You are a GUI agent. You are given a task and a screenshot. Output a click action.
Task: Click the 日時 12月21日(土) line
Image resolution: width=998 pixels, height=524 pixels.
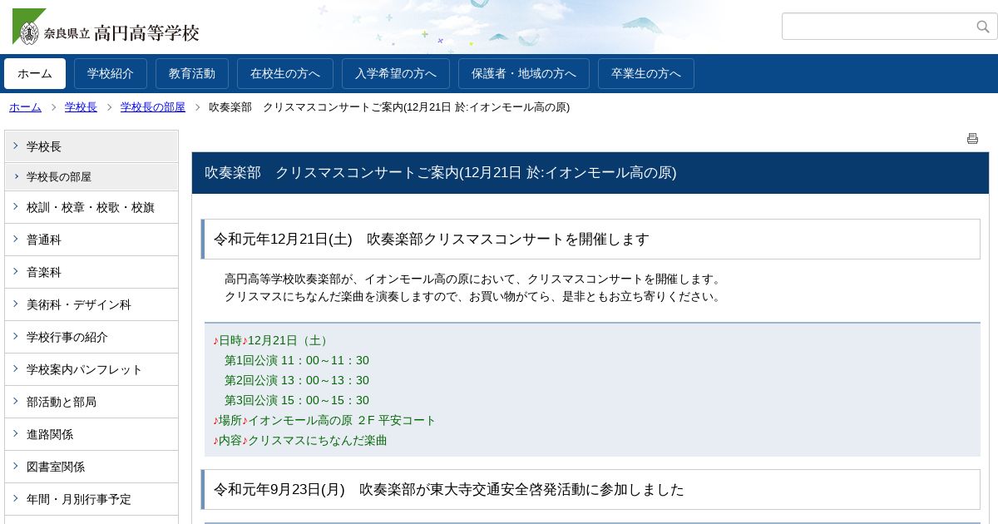pos(272,340)
